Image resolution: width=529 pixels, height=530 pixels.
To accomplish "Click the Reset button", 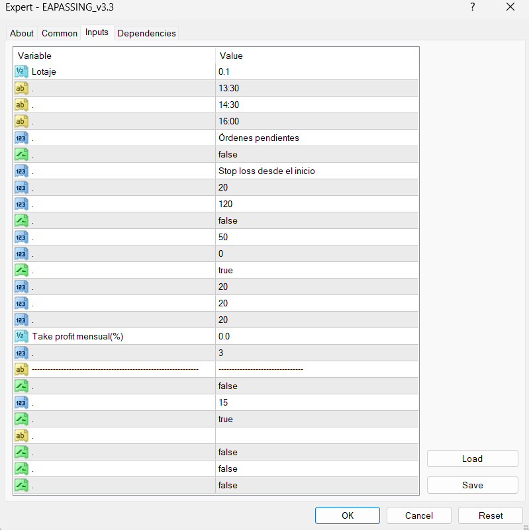I will 491,515.
